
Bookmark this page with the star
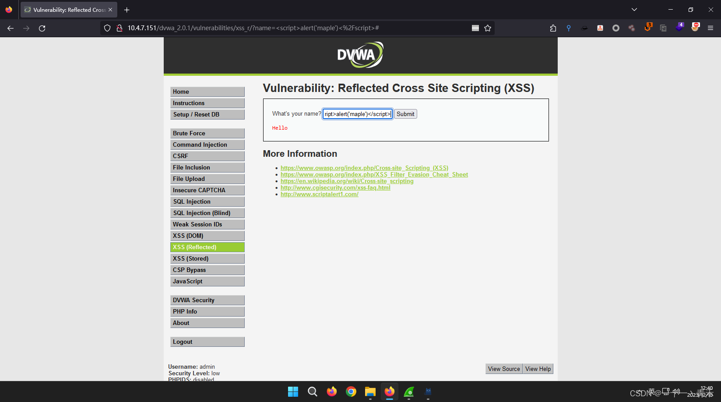click(x=488, y=28)
